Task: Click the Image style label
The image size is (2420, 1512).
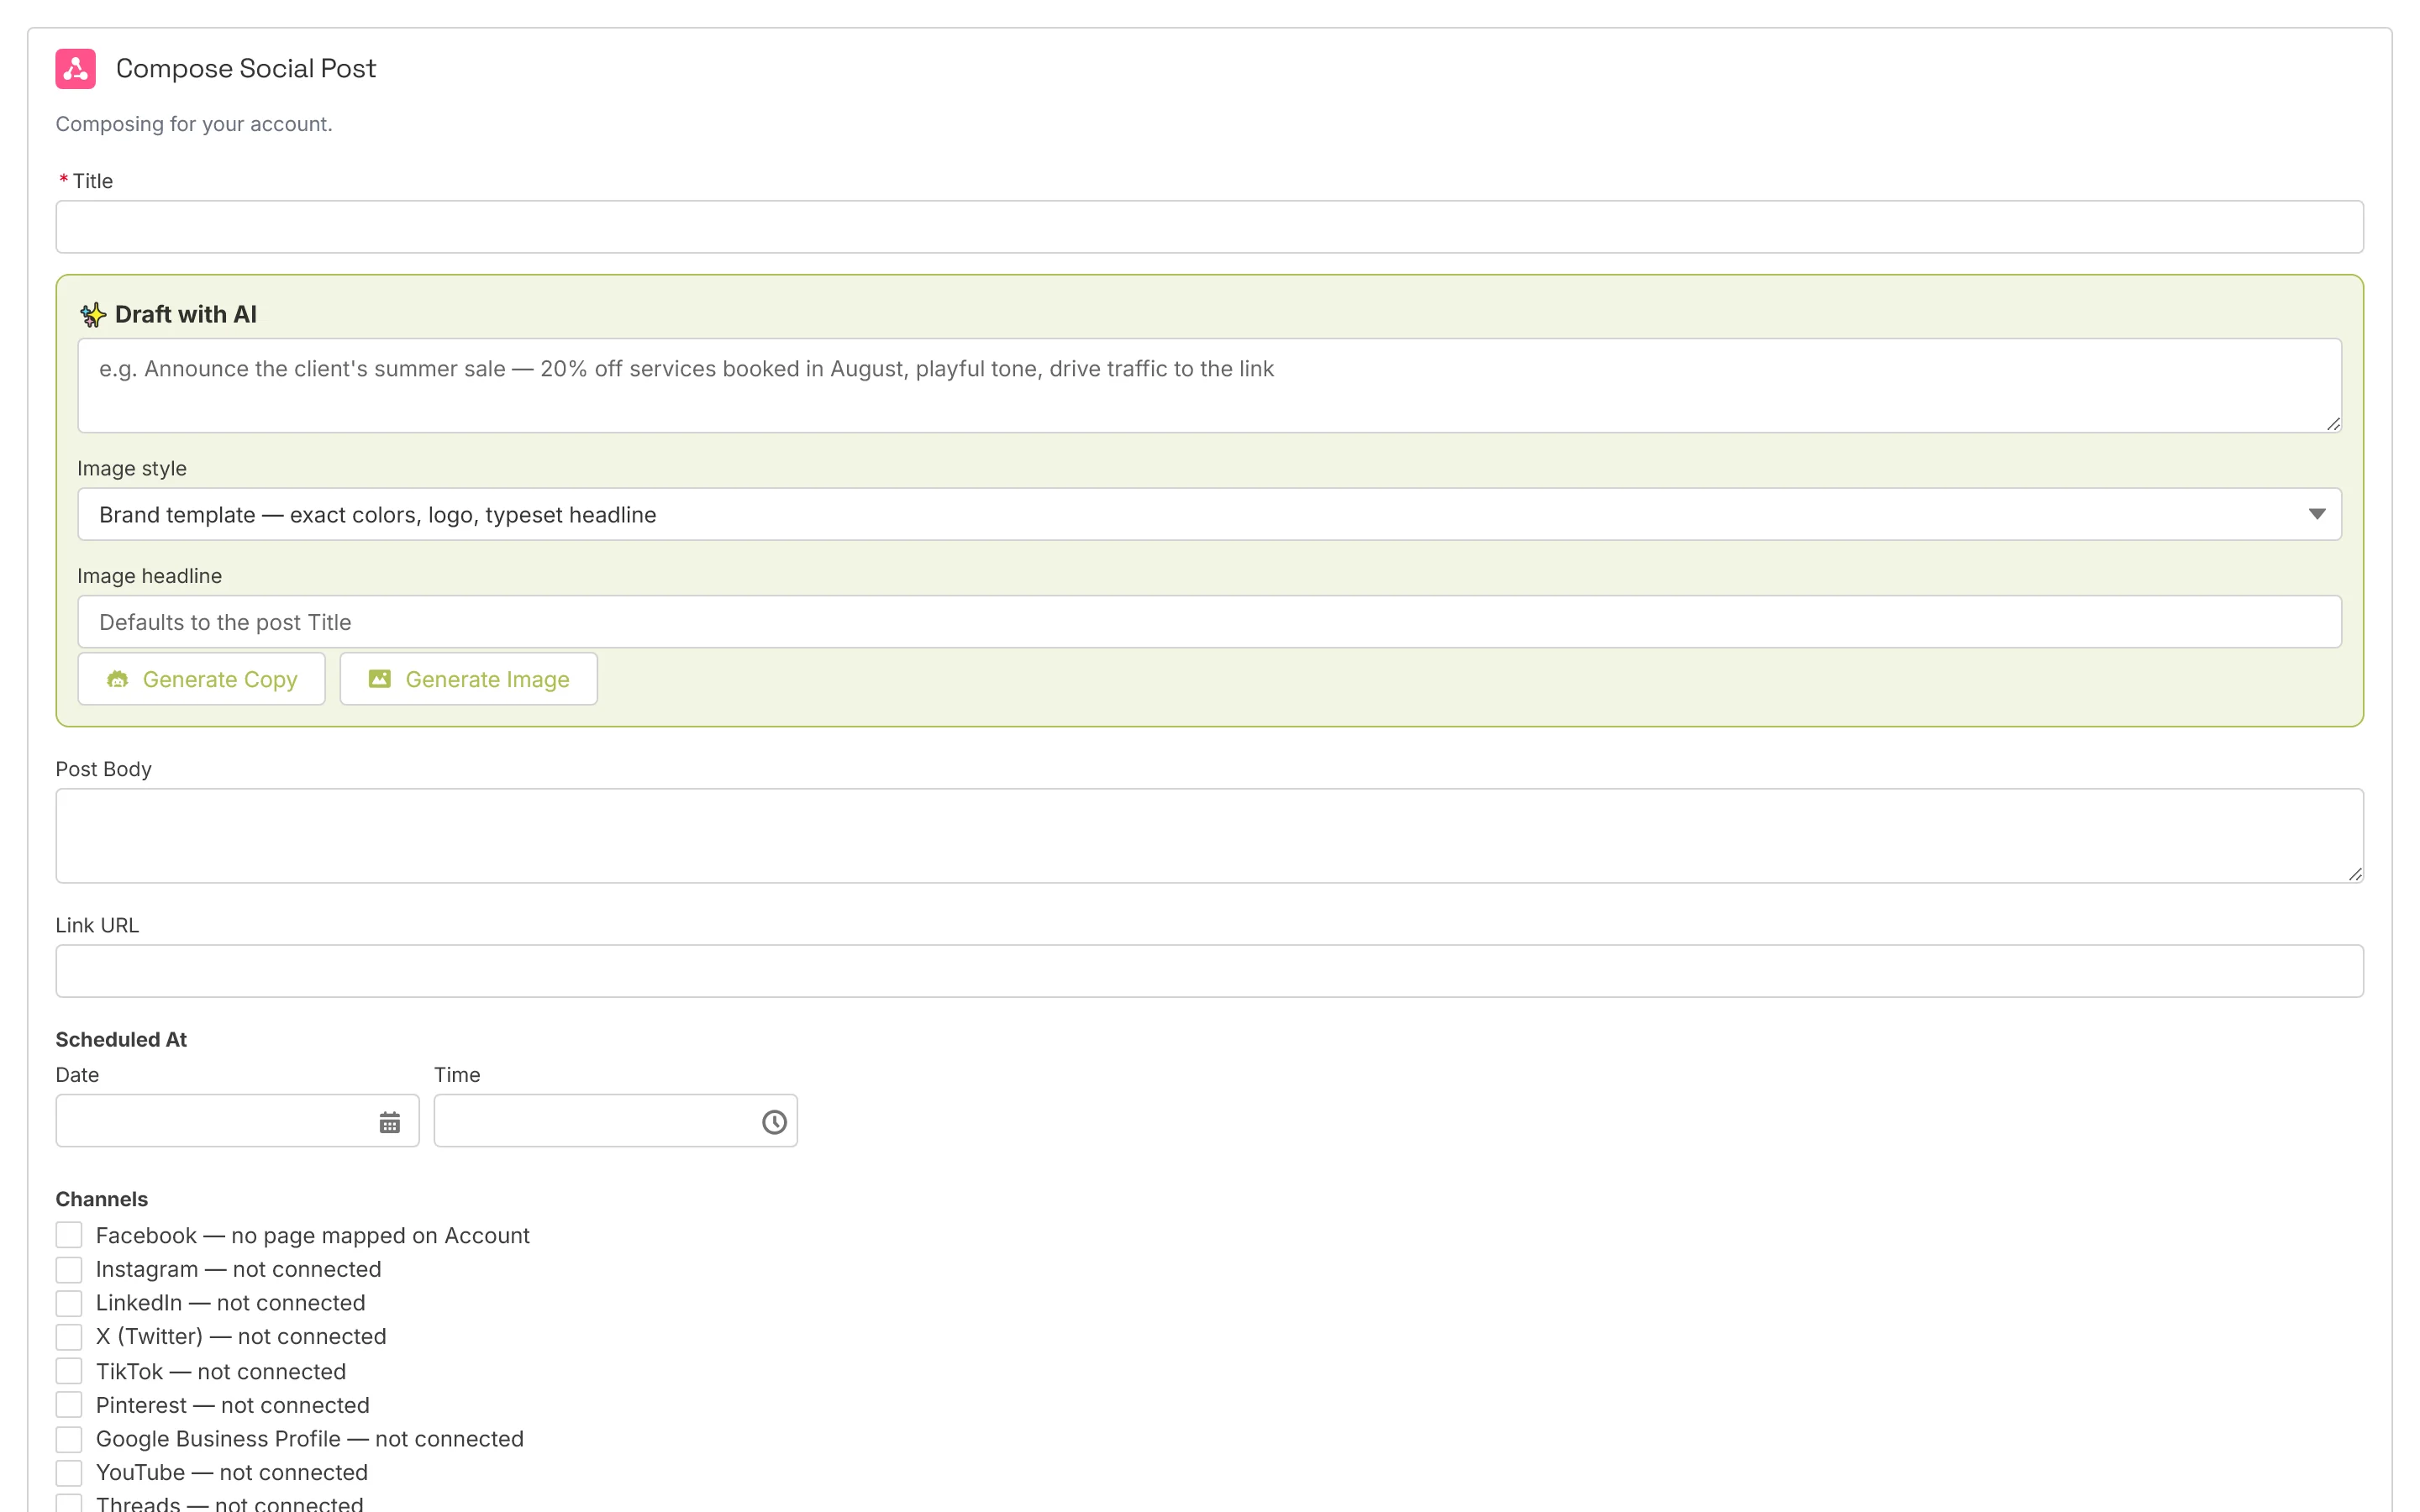Action: pos(132,468)
